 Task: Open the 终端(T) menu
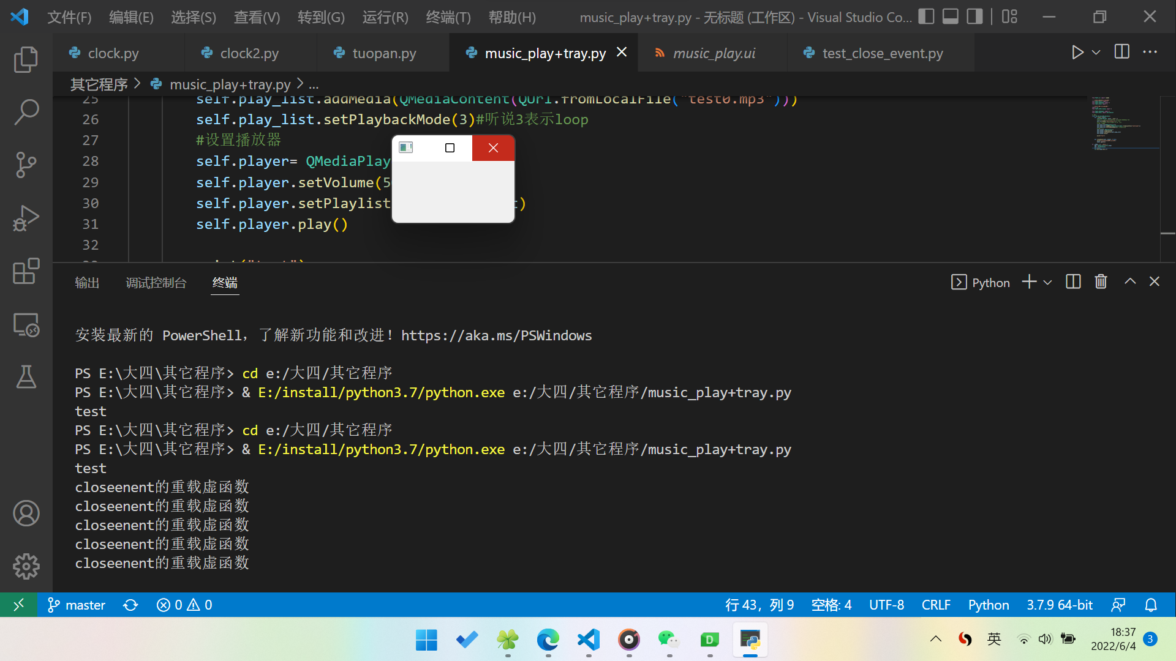coord(448,17)
